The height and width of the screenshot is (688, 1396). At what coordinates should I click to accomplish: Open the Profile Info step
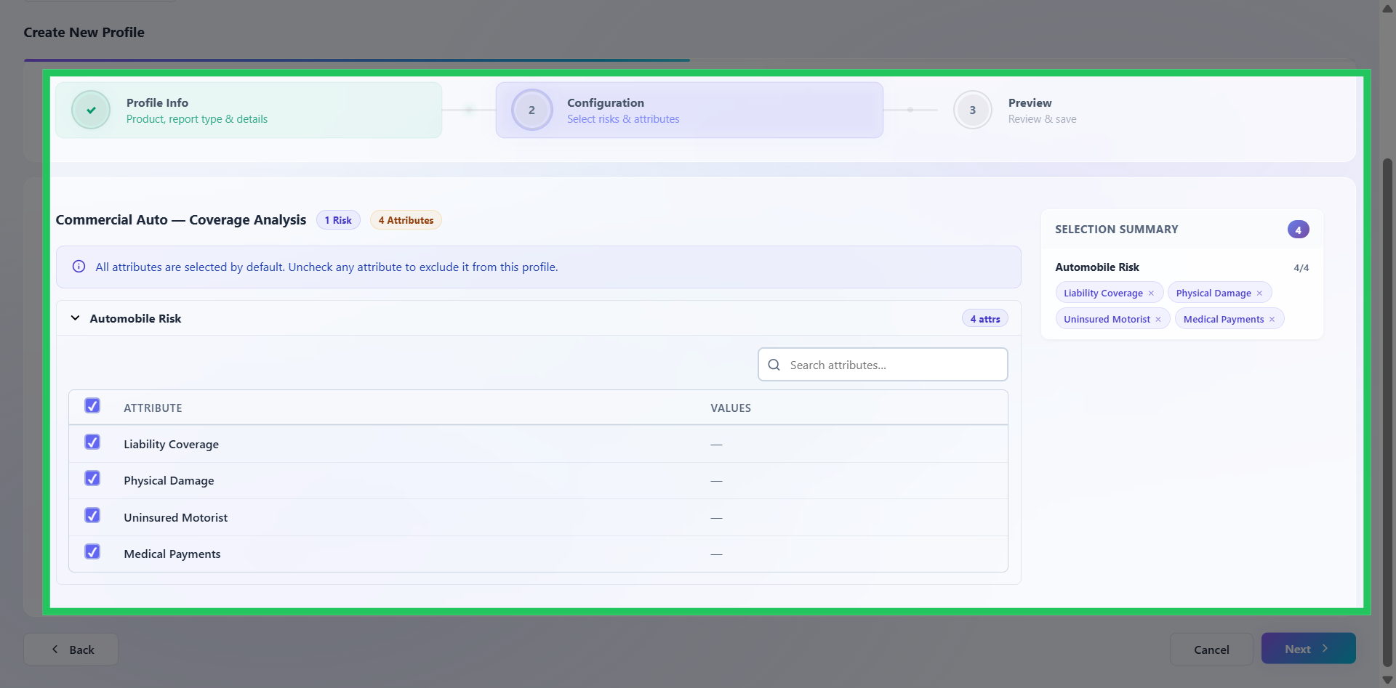249,110
